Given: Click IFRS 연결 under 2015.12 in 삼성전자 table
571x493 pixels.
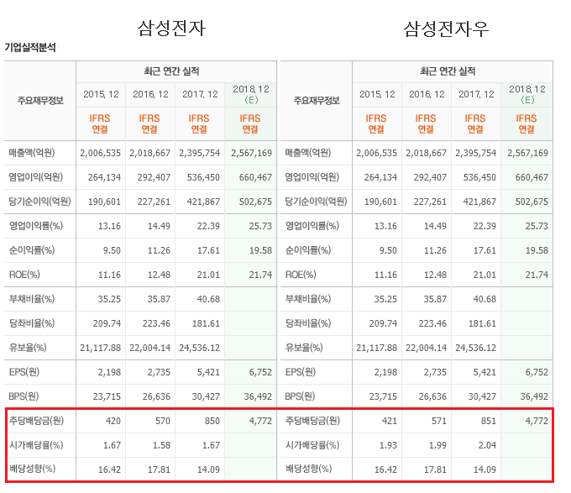Looking at the screenshot, I should point(100,123).
